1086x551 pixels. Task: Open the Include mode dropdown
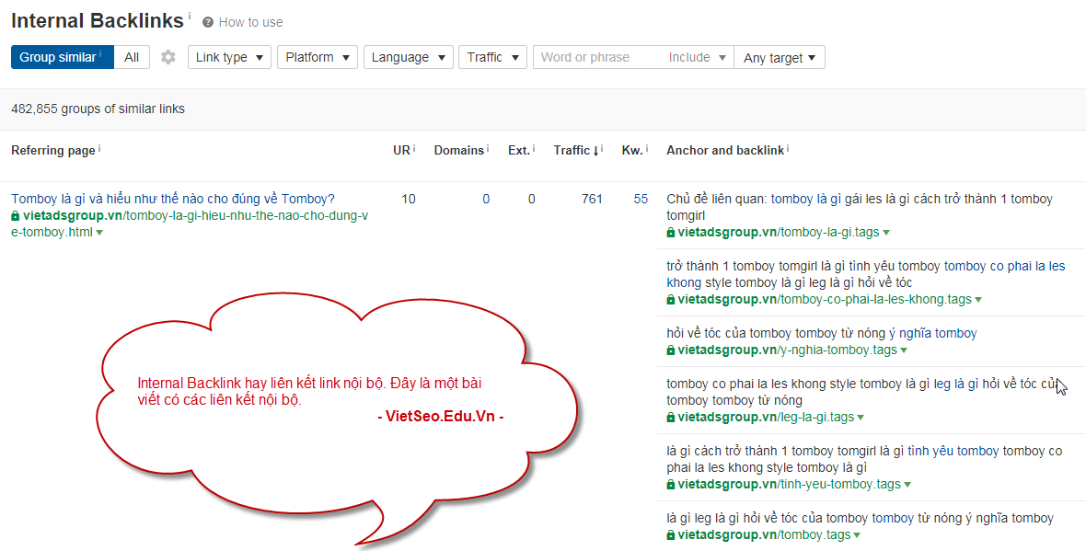pyautogui.click(x=697, y=57)
